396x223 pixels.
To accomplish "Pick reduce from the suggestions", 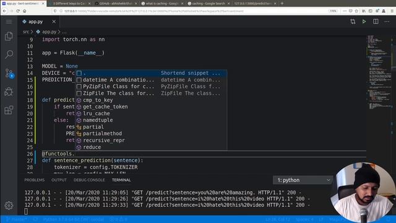I will coord(151,147).
